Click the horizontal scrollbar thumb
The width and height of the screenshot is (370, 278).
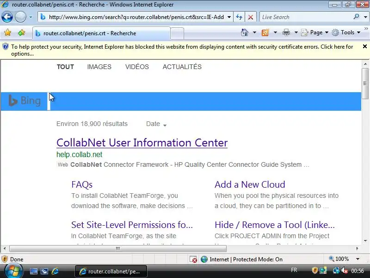(x=118, y=248)
